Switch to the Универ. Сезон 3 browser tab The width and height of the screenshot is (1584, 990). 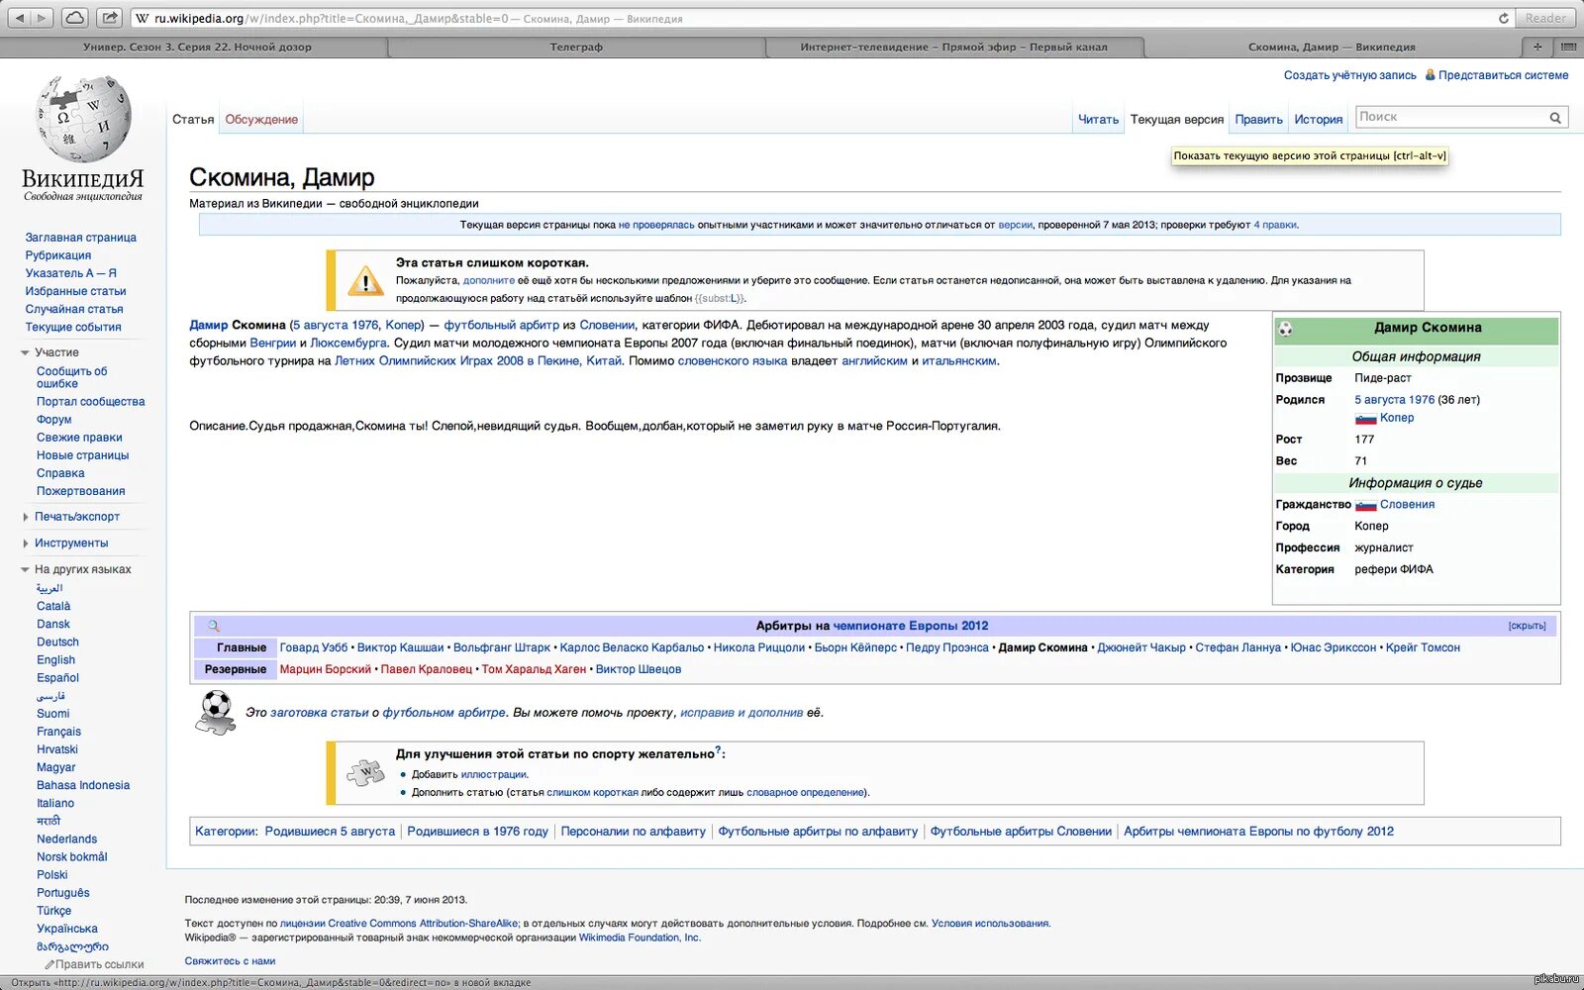pos(197,47)
